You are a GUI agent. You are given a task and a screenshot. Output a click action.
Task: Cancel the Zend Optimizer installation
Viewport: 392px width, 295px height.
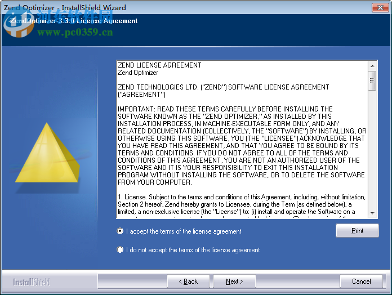[361, 281]
